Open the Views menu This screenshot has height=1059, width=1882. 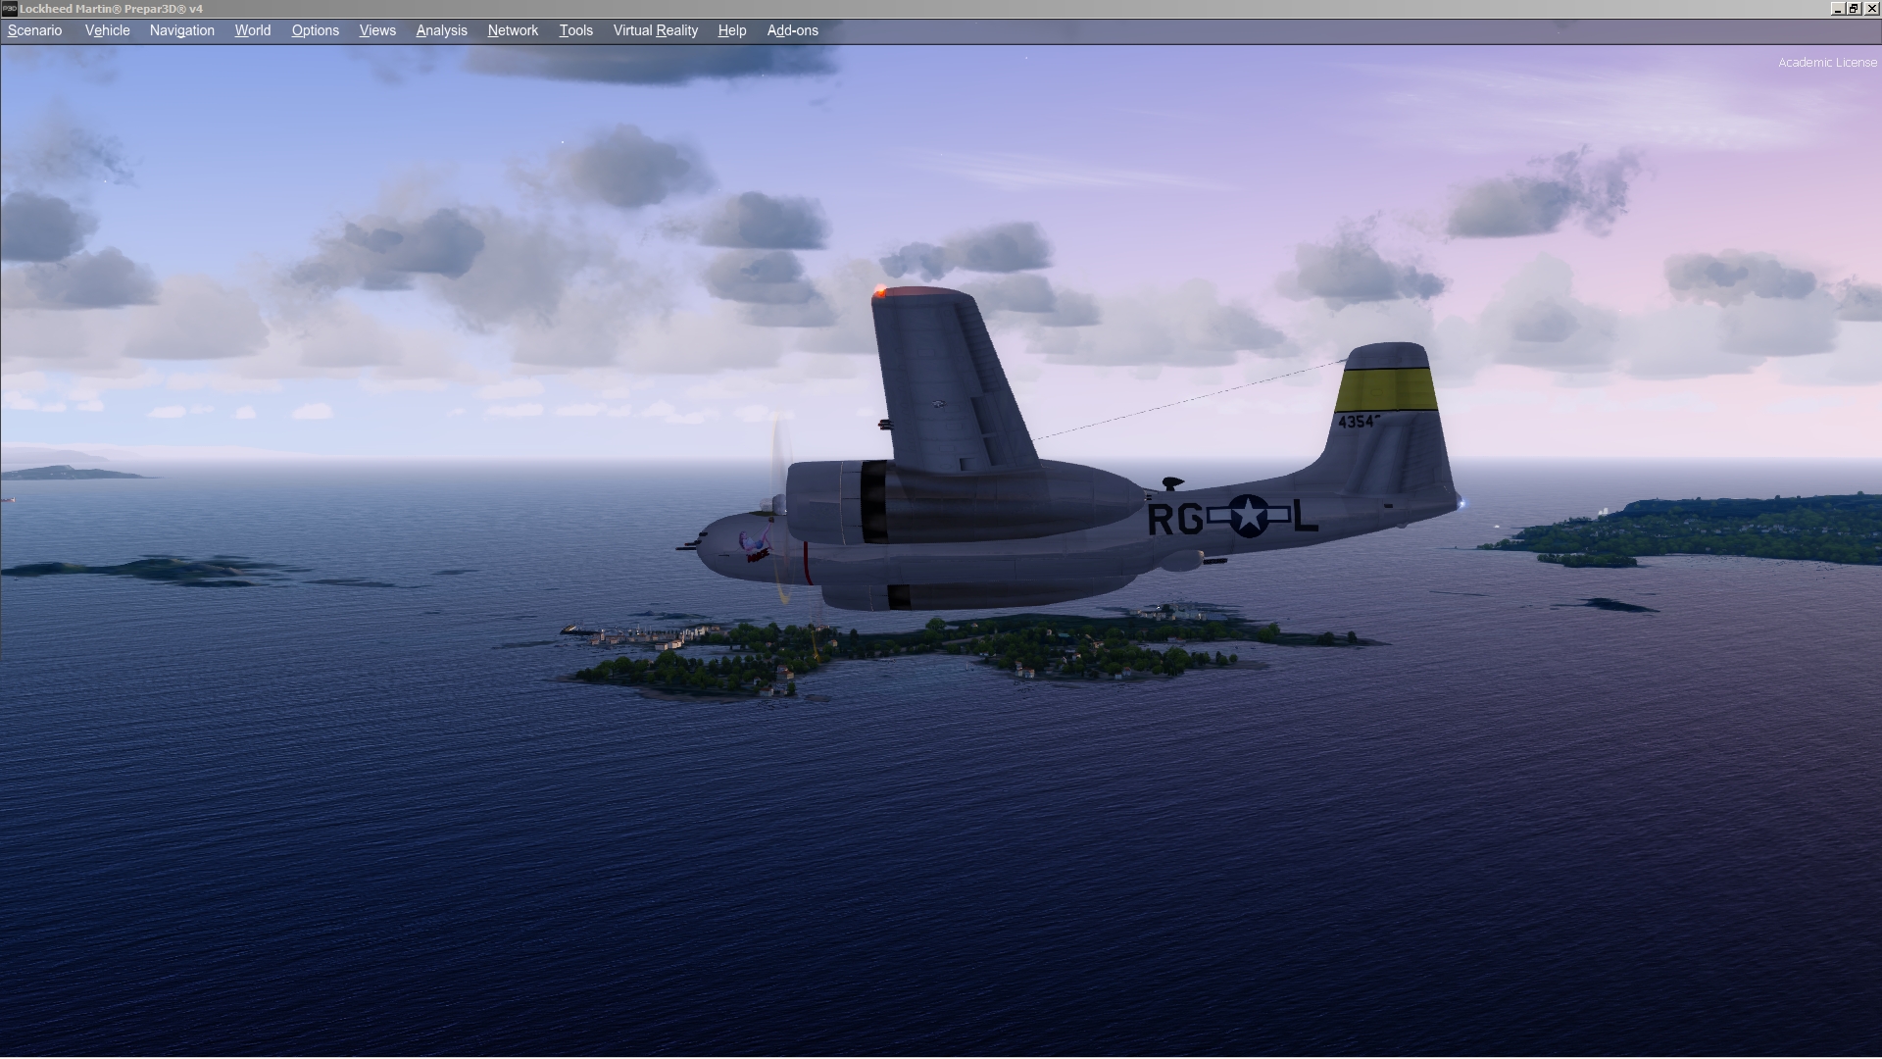click(377, 30)
